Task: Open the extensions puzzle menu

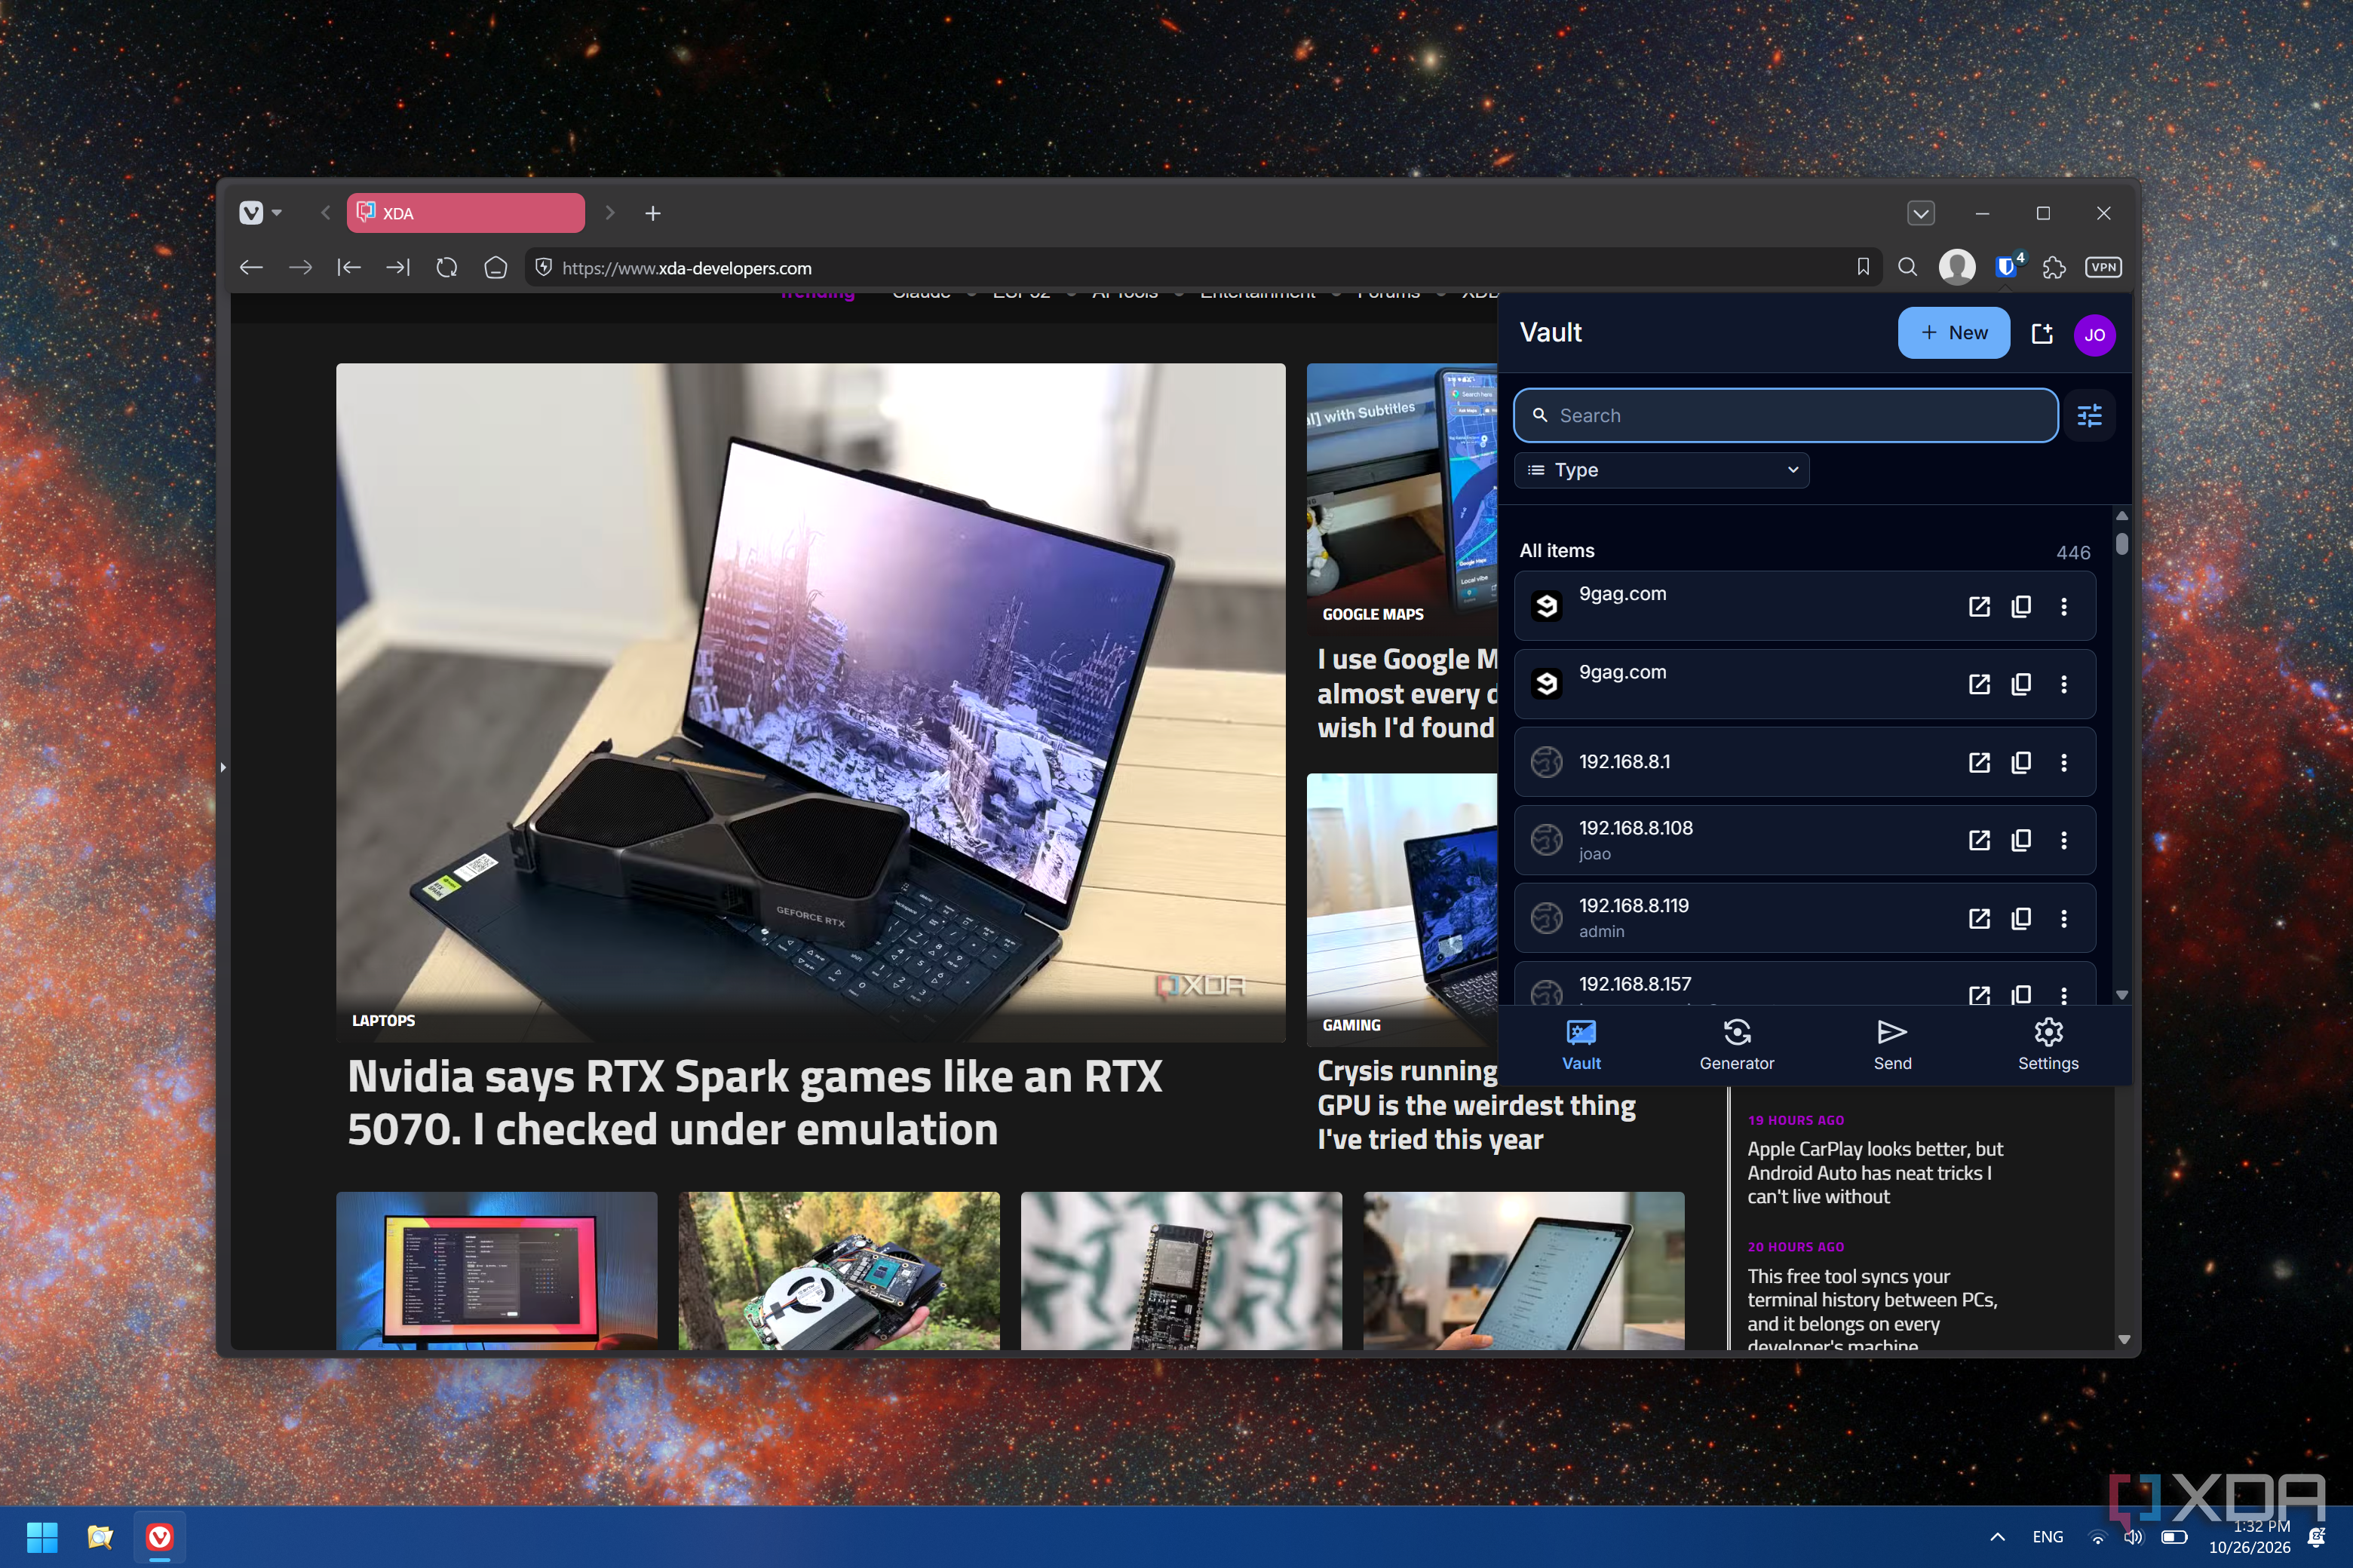Action: coord(2054,267)
